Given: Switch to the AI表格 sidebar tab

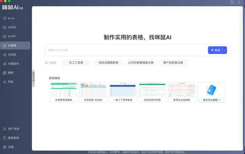Looking at the screenshot, I should pyautogui.click(x=15, y=45).
